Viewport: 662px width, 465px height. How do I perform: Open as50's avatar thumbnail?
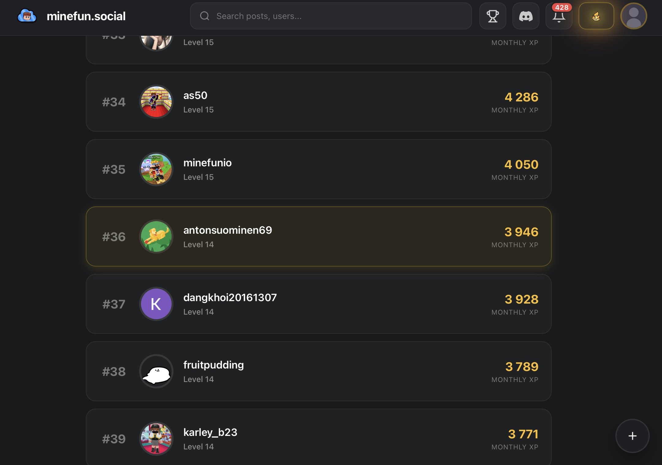[156, 102]
